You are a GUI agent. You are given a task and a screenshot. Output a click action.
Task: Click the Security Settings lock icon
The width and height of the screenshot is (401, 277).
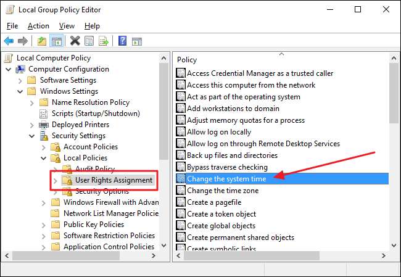click(44, 136)
